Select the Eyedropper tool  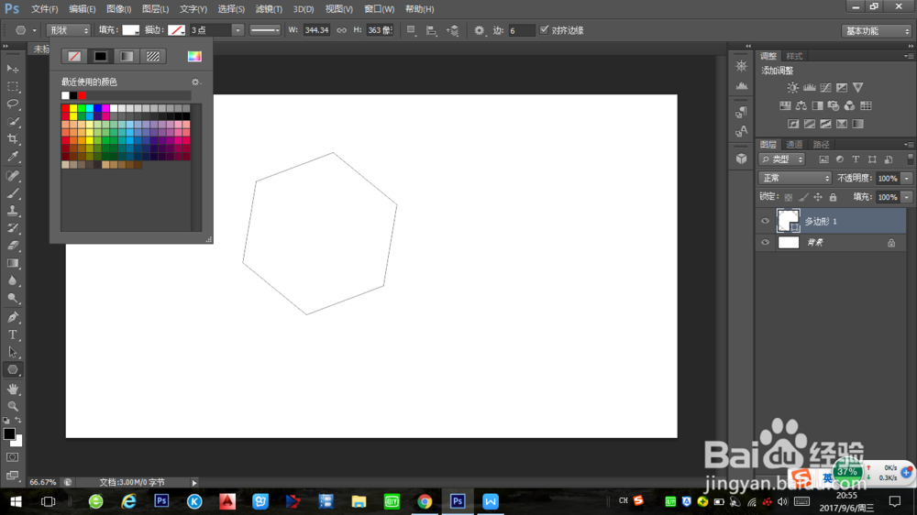coord(13,157)
